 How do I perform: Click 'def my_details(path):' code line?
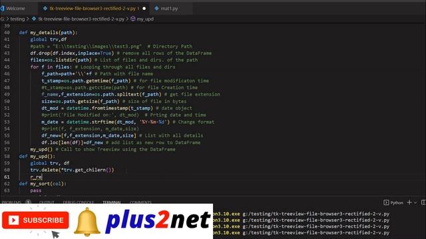click(x=49, y=33)
